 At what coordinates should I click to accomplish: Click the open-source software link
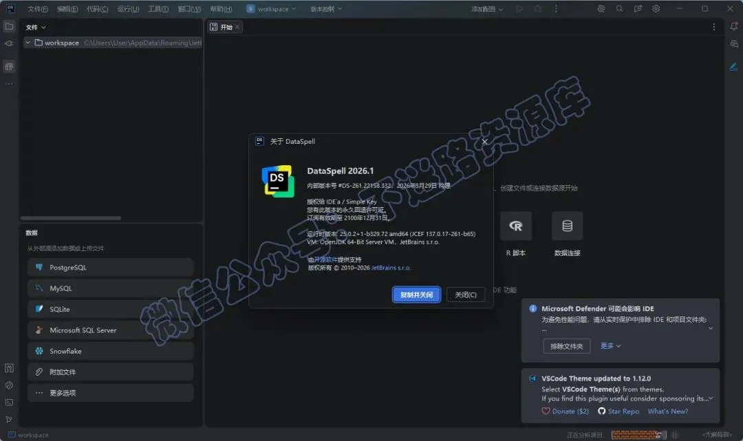(x=325, y=259)
